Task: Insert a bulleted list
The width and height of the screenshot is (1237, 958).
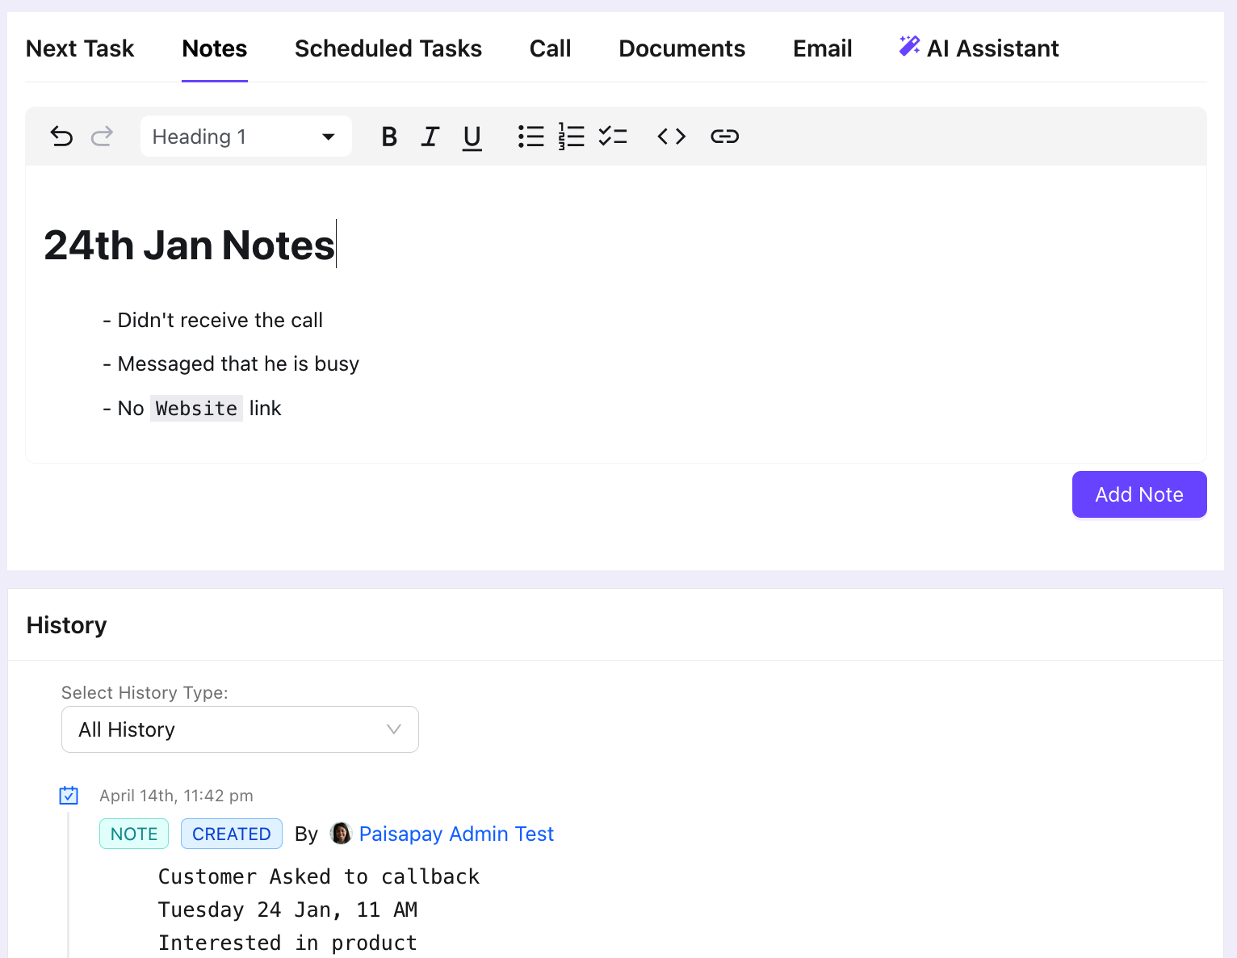Action: [530, 137]
